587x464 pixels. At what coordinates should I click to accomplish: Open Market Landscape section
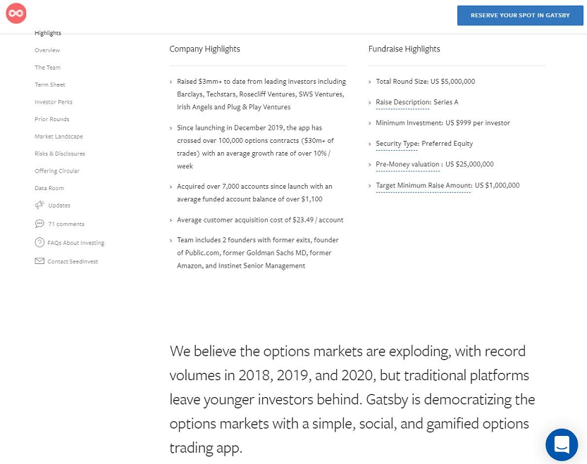click(x=58, y=137)
